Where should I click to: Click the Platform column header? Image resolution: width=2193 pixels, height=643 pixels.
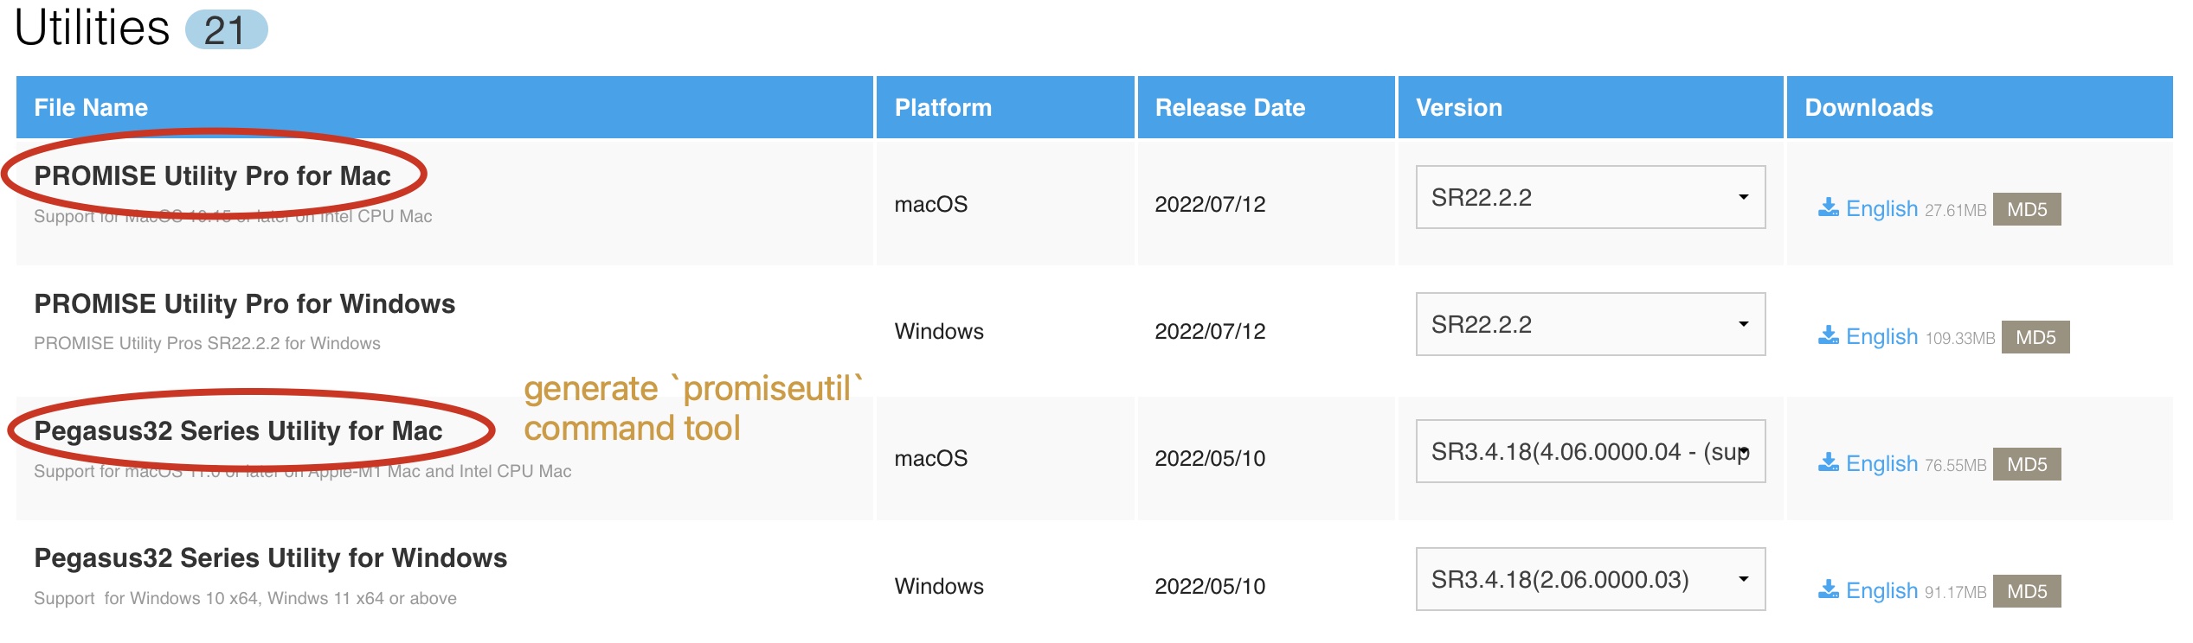point(1005,107)
